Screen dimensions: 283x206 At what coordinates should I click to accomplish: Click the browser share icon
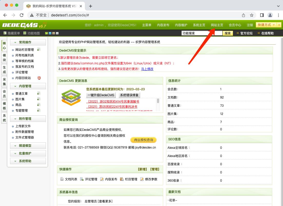(x=243, y=15)
